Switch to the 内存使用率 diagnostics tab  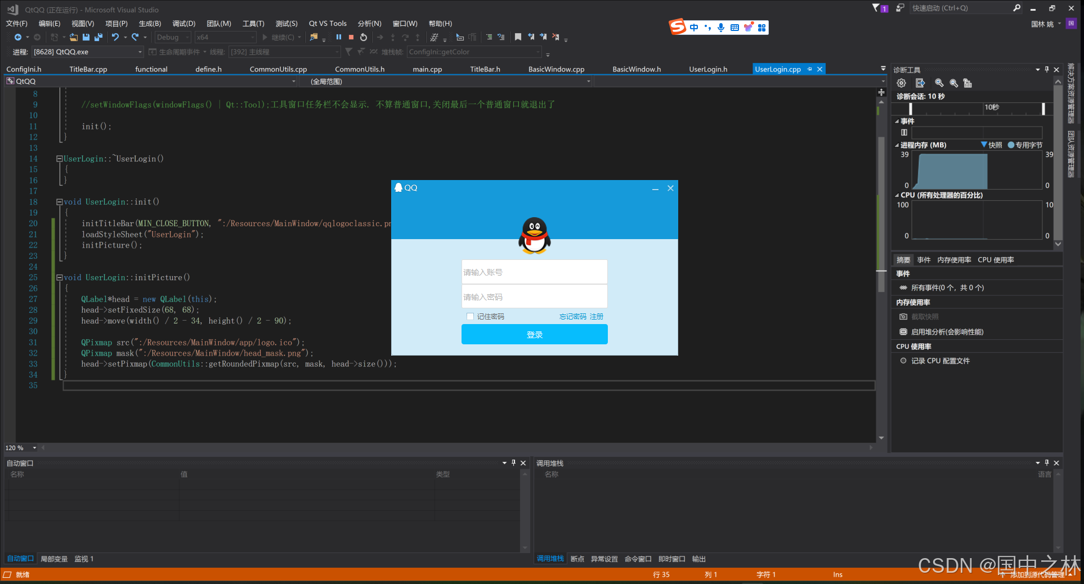tap(954, 260)
